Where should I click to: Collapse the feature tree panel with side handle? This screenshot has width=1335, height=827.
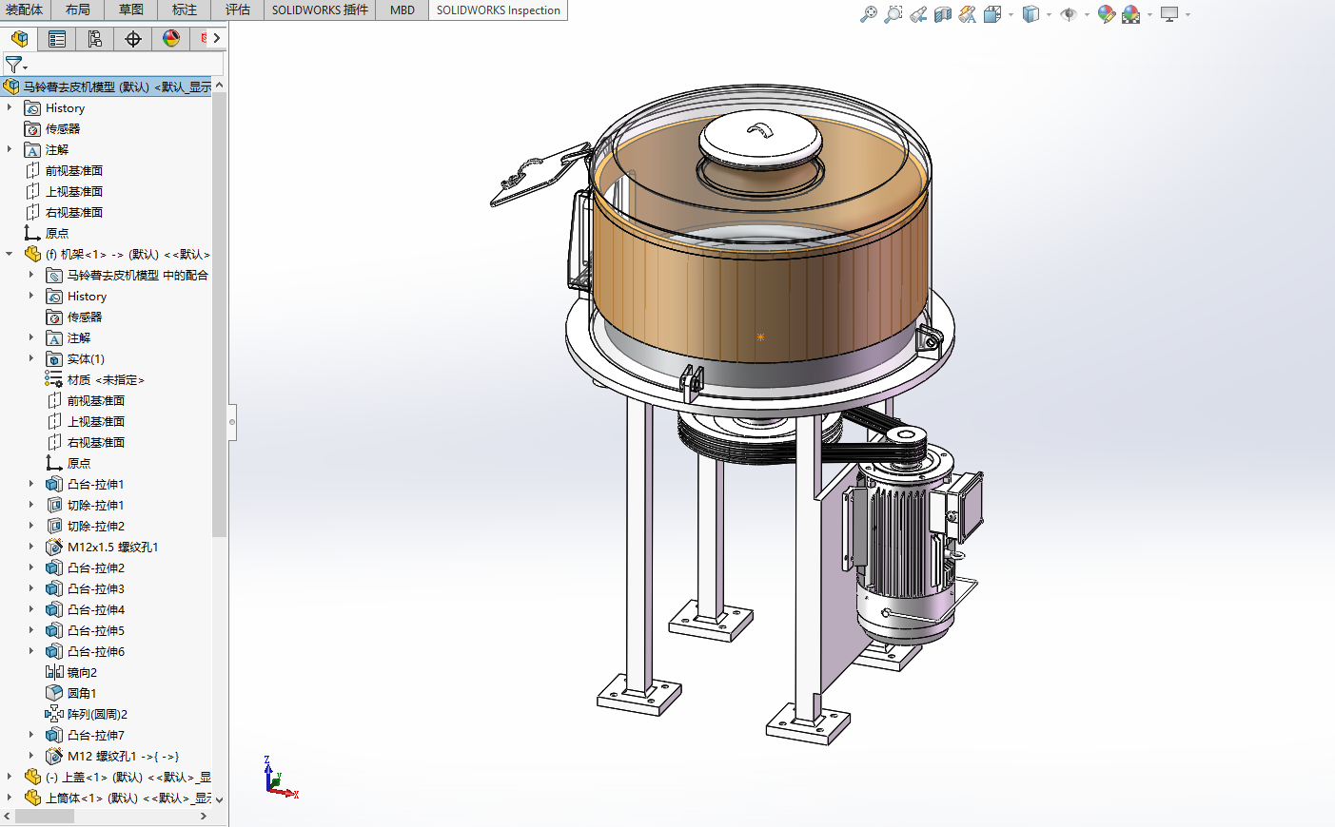coord(232,422)
